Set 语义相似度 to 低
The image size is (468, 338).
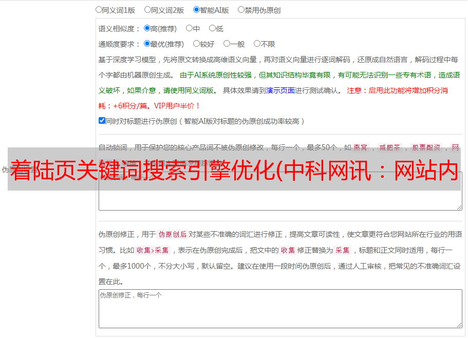212,28
